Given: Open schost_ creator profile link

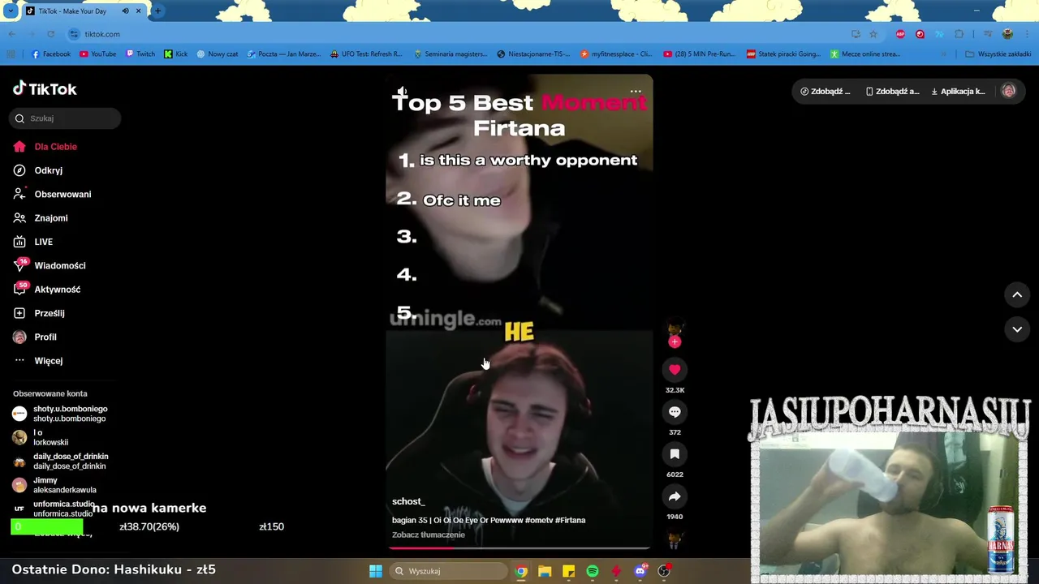Looking at the screenshot, I should click(x=408, y=502).
